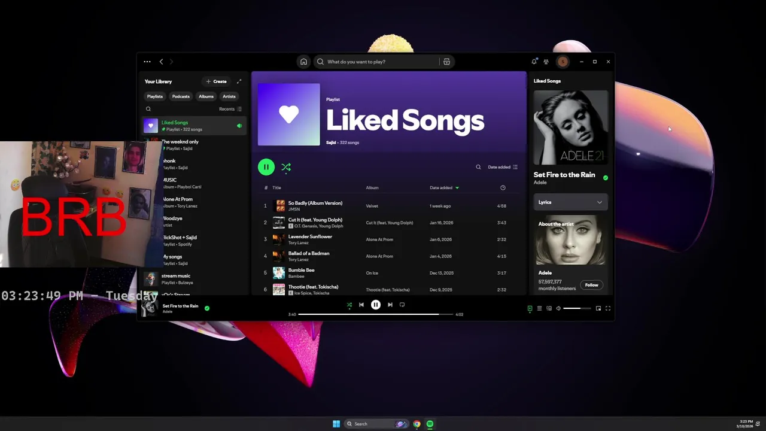This screenshot has width=766, height=431.
Task: Toggle repeat in the player bar
Action: [402, 305]
